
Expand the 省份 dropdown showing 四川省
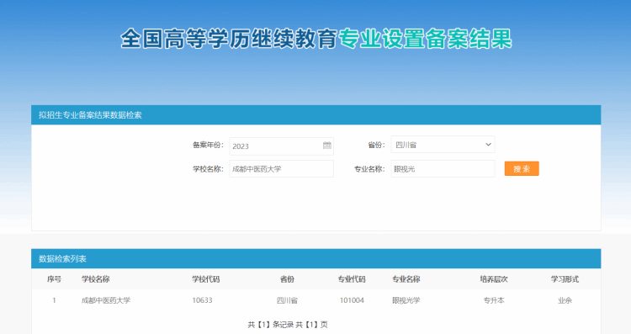[x=443, y=145]
